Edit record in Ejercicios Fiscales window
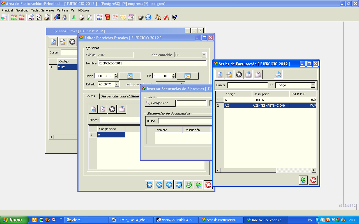 [63, 42]
